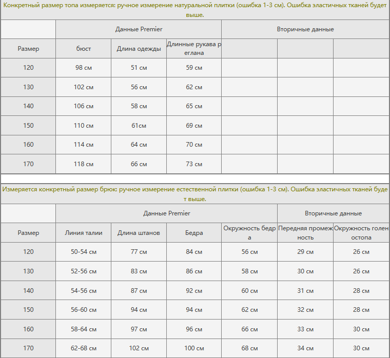Select the 73 см raglan sleeve cell

(193, 164)
